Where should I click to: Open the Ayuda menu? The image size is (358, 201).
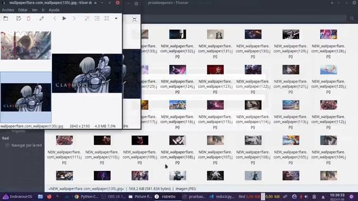tap(54, 10)
